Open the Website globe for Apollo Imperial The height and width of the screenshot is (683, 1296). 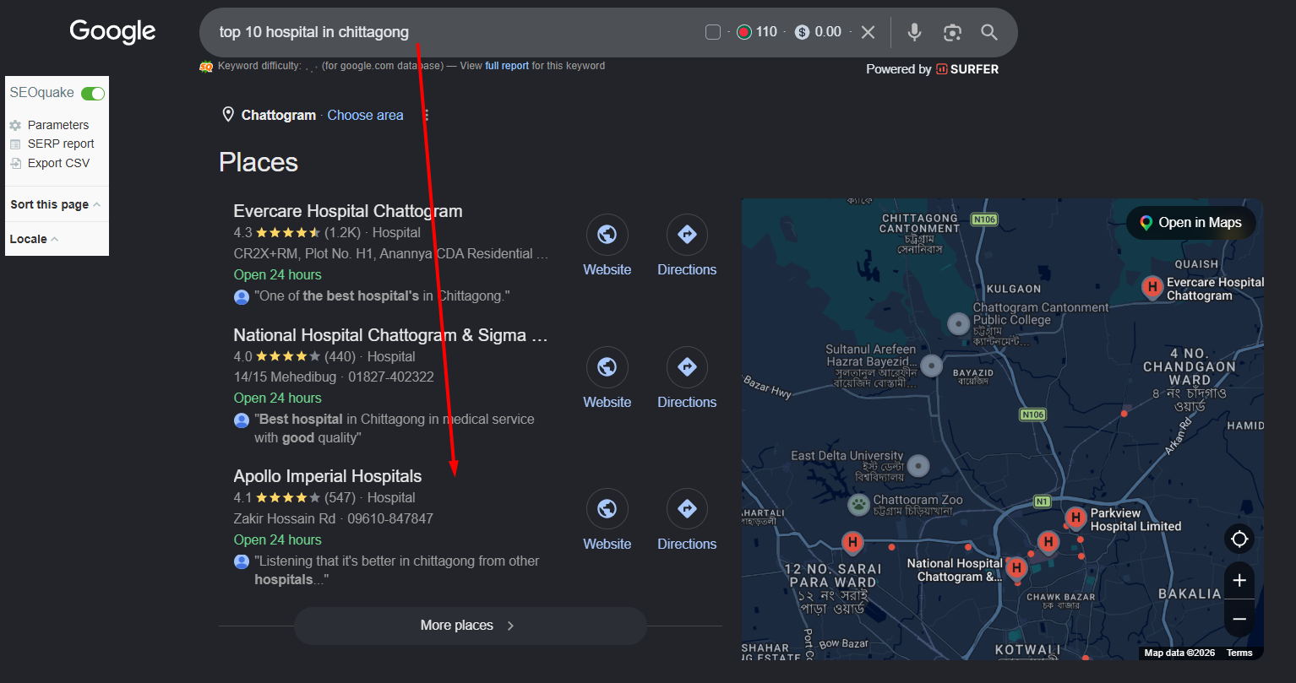click(607, 509)
